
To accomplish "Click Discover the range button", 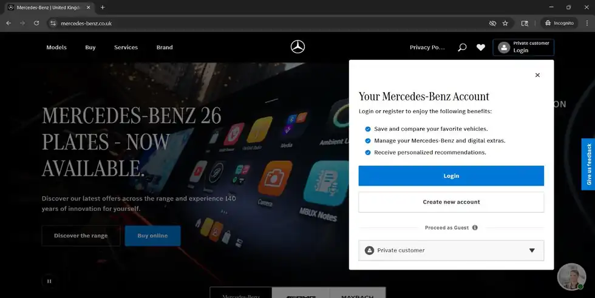I will coord(81,236).
